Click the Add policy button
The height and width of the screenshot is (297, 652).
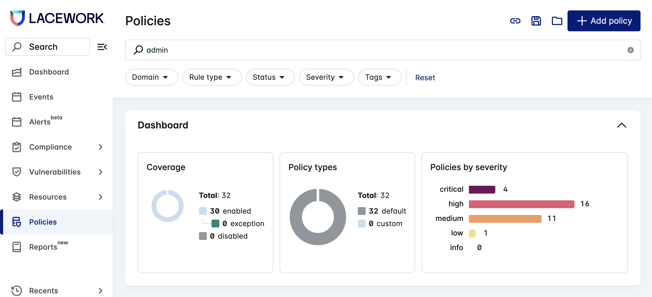(x=604, y=21)
